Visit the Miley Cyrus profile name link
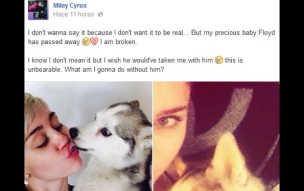Image resolution: width=304 pixels, height=191 pixels. click(x=70, y=6)
